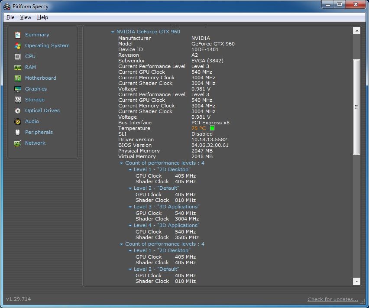Click the Bus Interface value "PCI Express x8"

[x=210, y=123]
